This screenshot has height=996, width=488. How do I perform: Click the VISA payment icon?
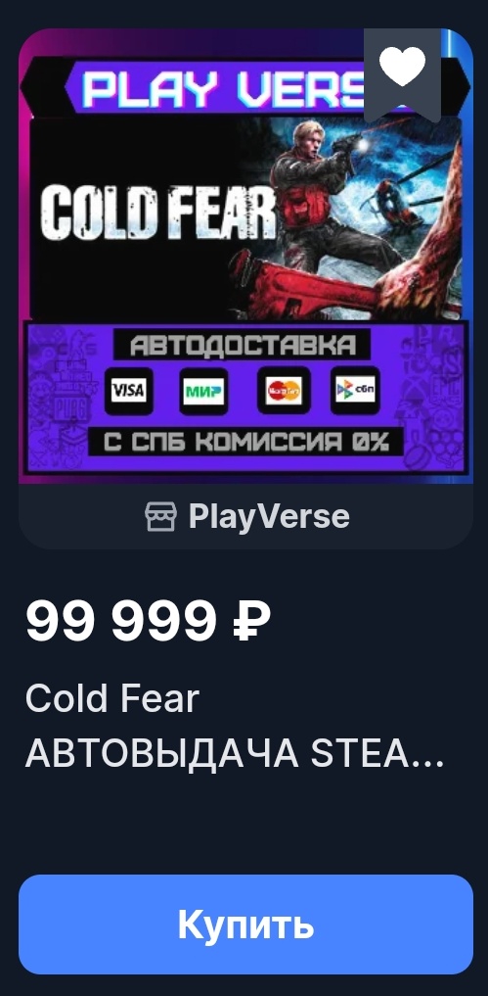pos(129,390)
